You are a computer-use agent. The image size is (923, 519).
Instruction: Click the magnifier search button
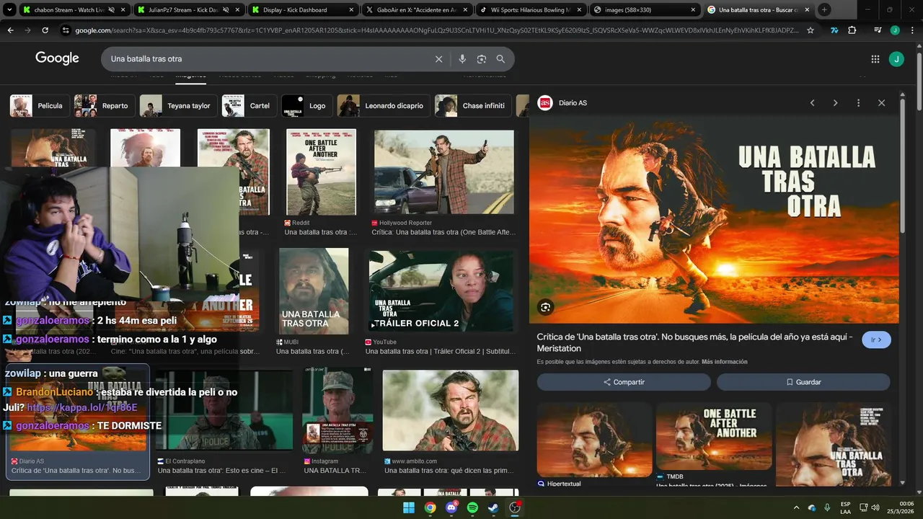point(500,59)
